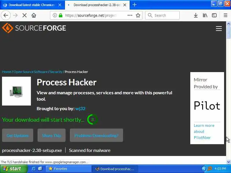Click into the address bar URL
231x173 pixels.
point(91,15)
